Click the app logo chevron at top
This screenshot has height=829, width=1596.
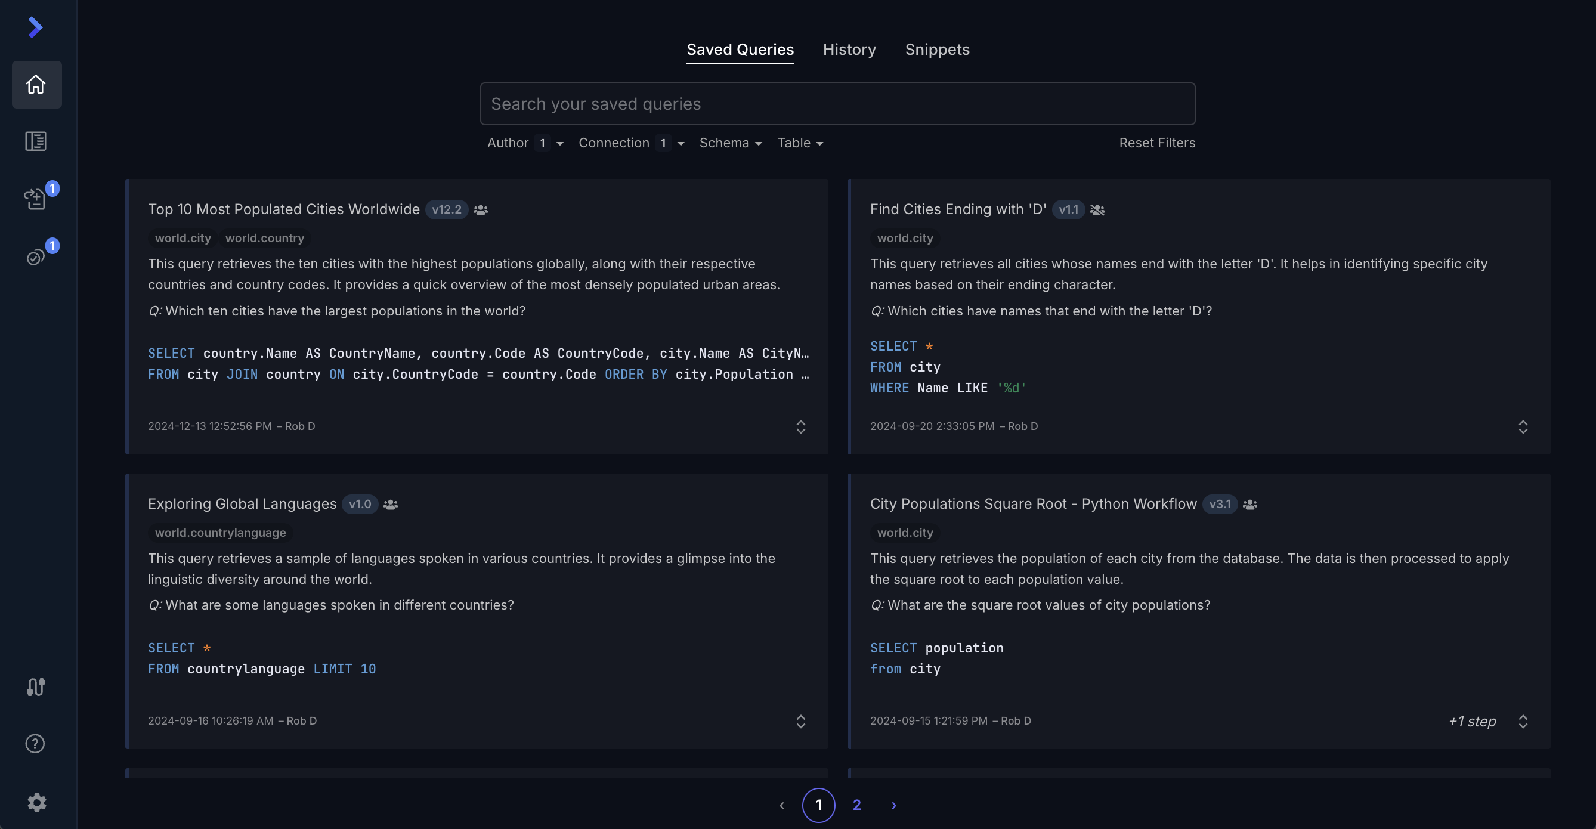pyautogui.click(x=35, y=27)
